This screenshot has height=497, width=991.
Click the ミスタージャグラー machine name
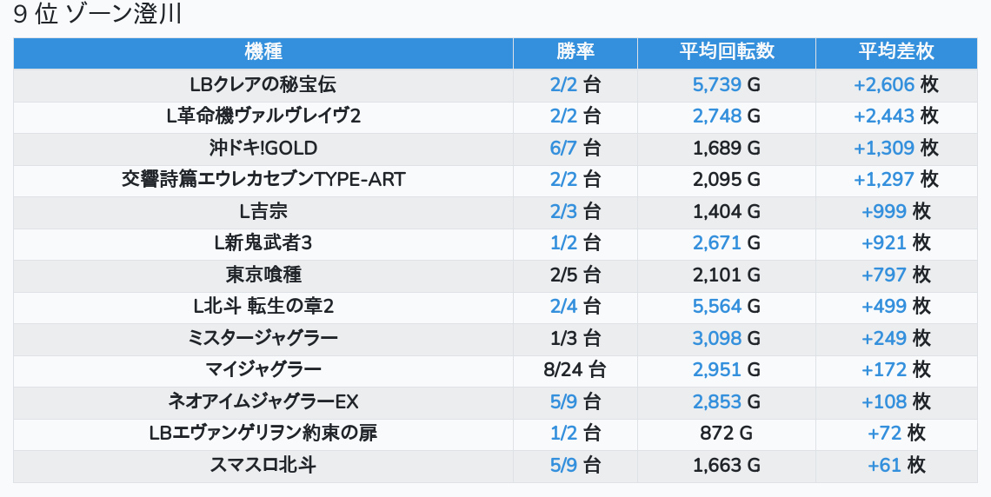pyautogui.click(x=263, y=338)
